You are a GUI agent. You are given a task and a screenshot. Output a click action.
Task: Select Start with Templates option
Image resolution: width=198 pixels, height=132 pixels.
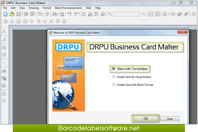(130, 69)
